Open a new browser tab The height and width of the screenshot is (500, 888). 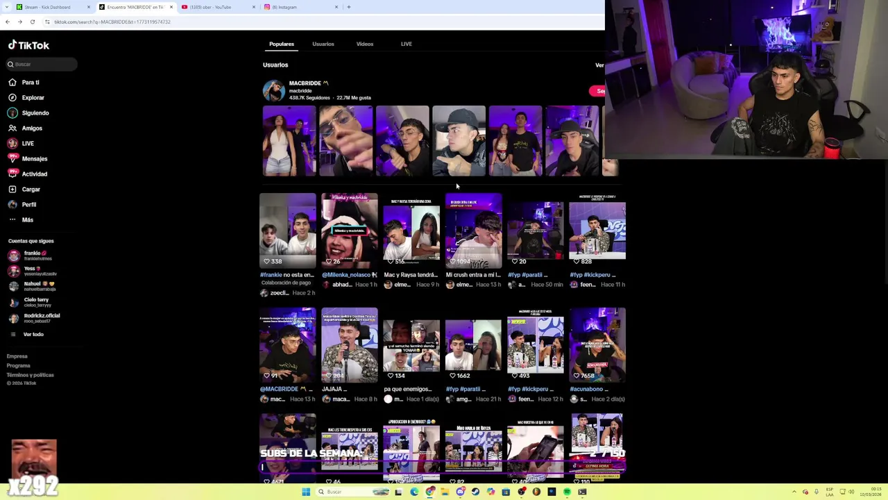(x=349, y=7)
